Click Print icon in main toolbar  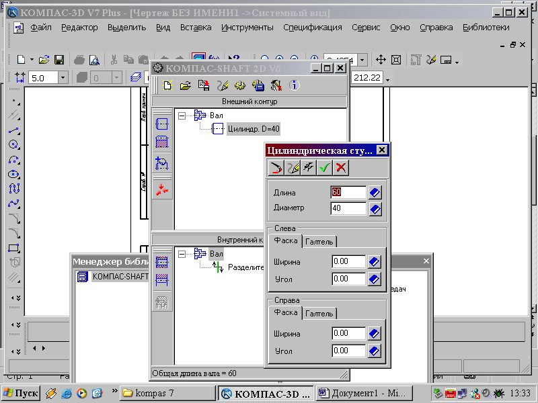tap(79, 60)
